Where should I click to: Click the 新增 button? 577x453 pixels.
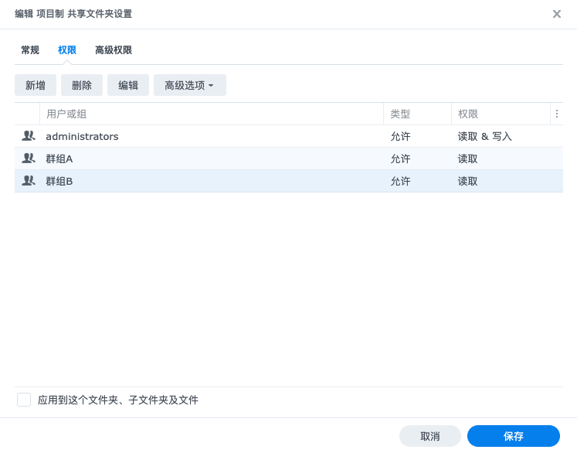tap(36, 86)
